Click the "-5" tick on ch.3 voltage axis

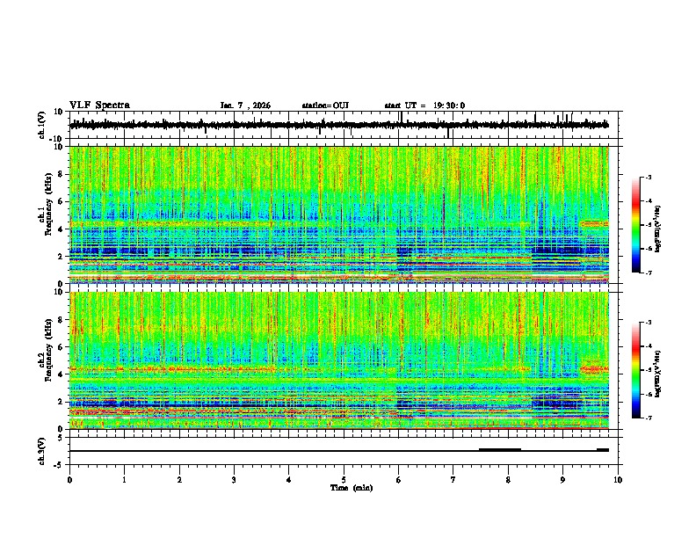(59, 465)
